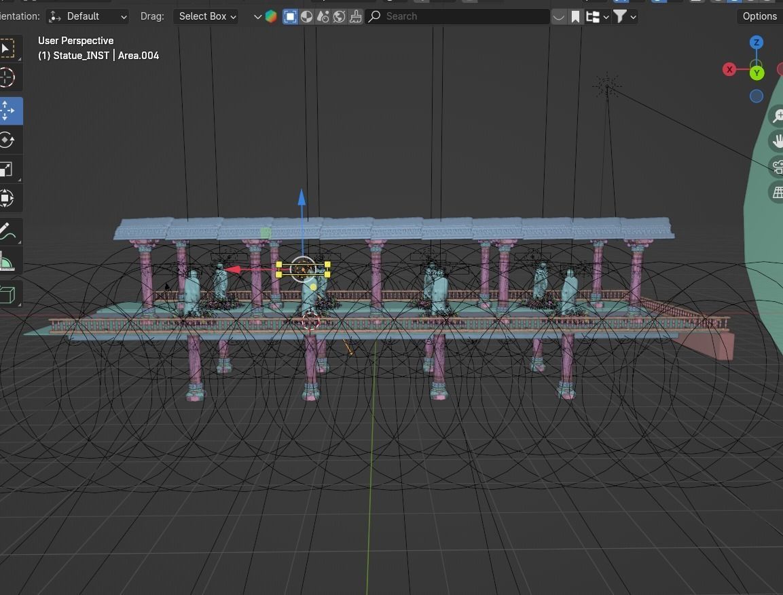The width and height of the screenshot is (783, 595).
Task: Expand the chevron left of the colored cube icon
Action: [x=257, y=16]
